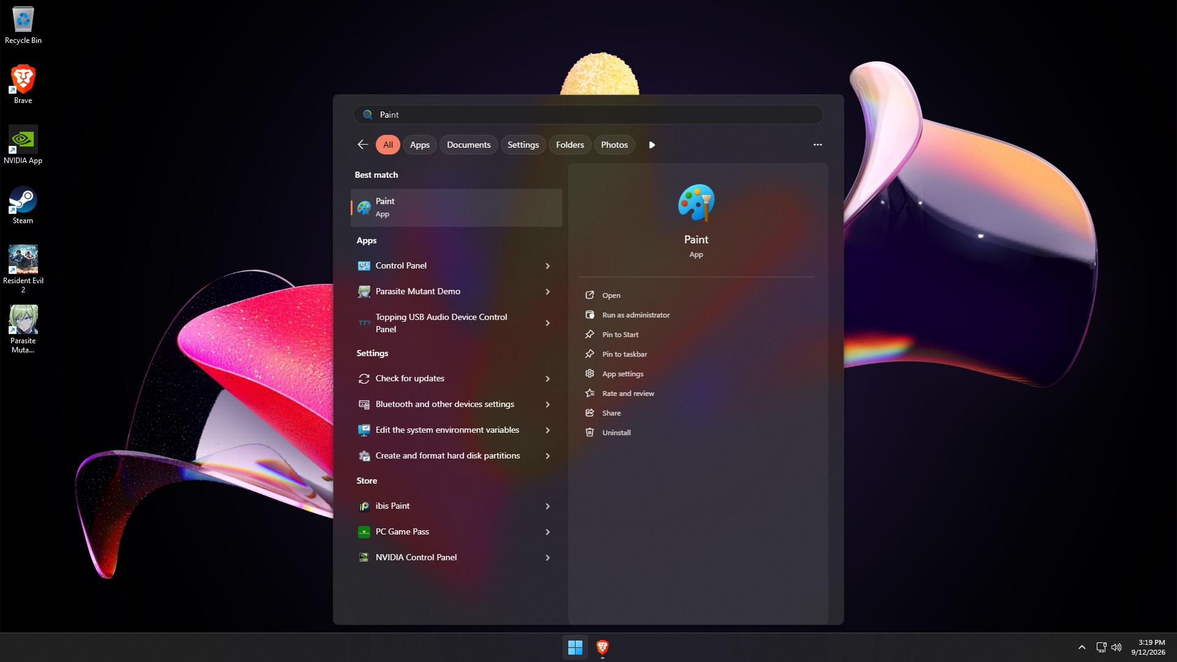
Task: Expand the Control Panel result chevron
Action: click(547, 266)
